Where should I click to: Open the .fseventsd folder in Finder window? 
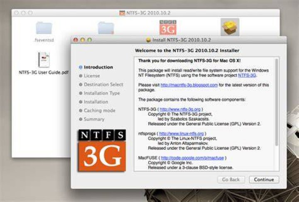pyautogui.click(x=44, y=28)
